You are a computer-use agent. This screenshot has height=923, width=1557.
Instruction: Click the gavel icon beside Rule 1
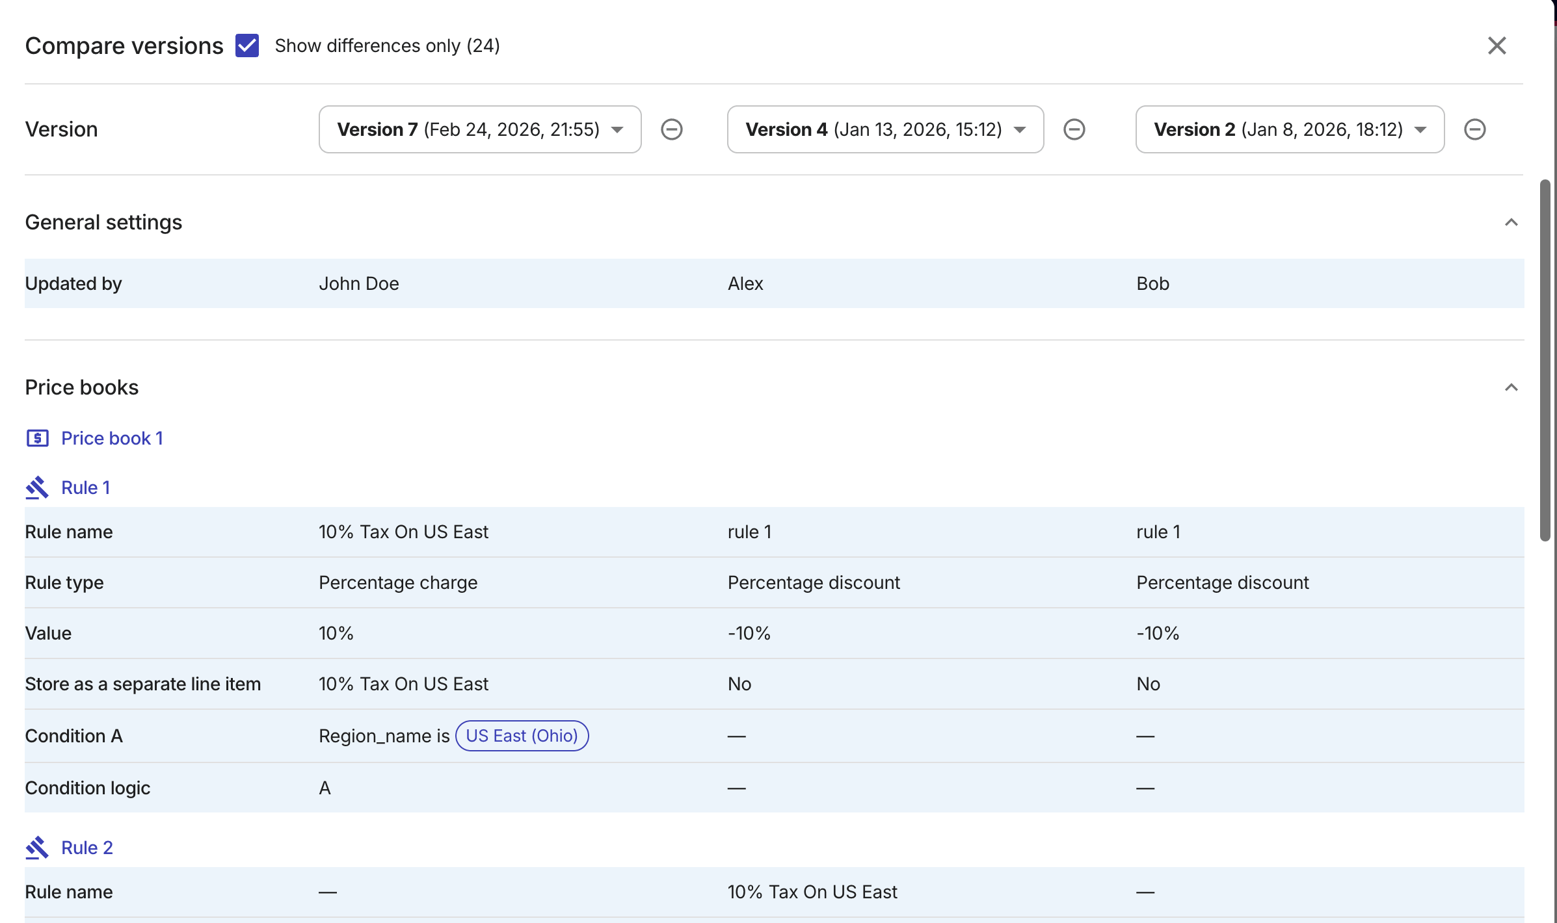(x=37, y=487)
